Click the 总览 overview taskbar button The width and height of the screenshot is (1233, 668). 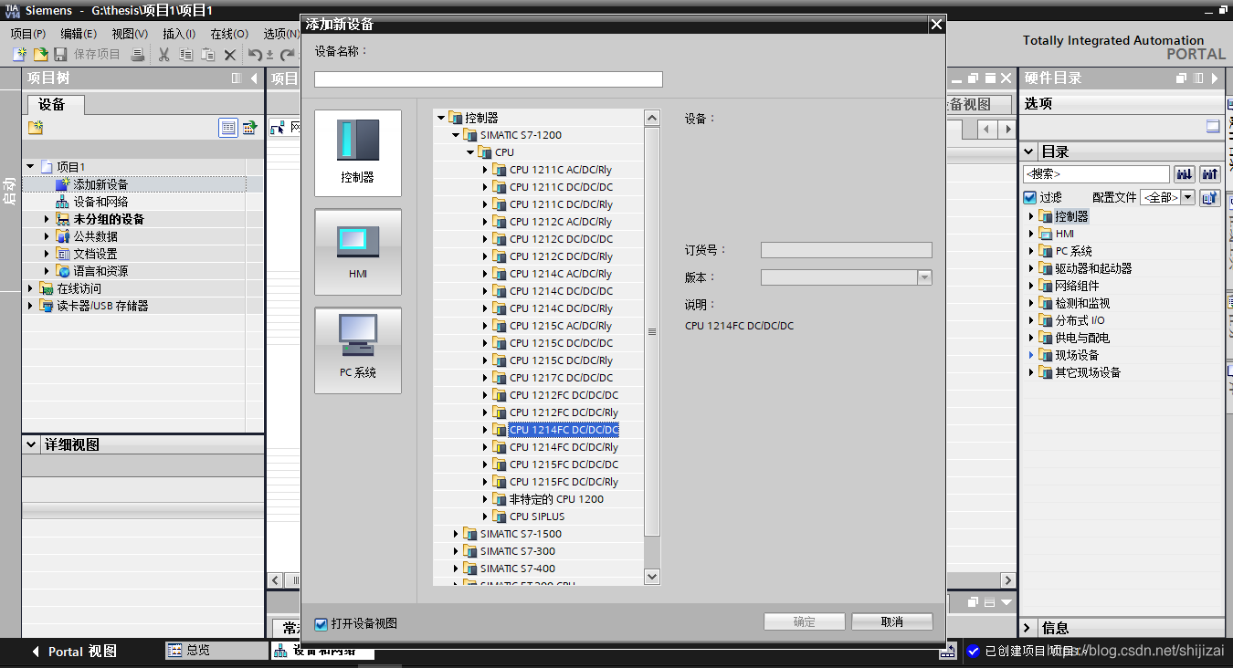[216, 650]
